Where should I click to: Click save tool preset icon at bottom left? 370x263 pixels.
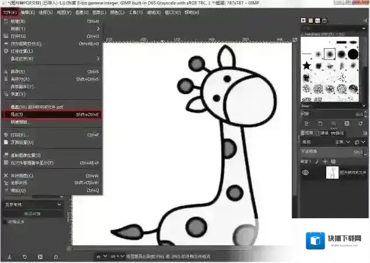coord(8,256)
